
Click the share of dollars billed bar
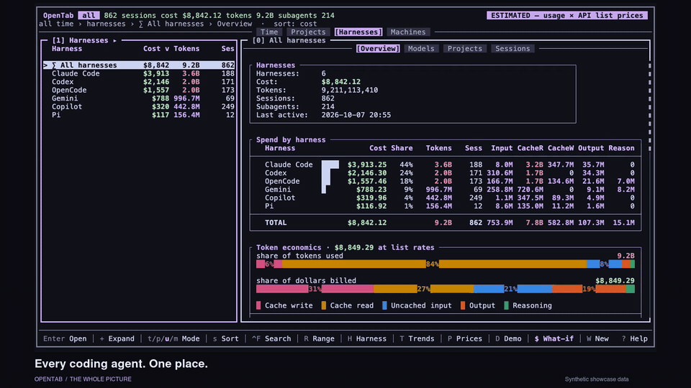[446, 289]
